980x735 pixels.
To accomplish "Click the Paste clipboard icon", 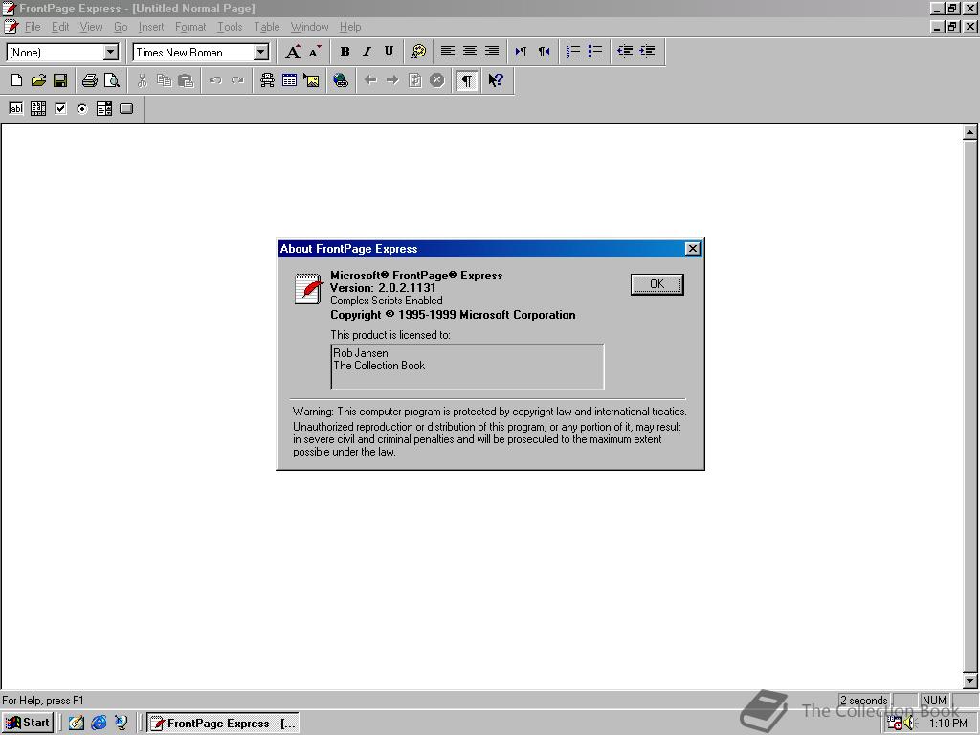I will coord(186,80).
